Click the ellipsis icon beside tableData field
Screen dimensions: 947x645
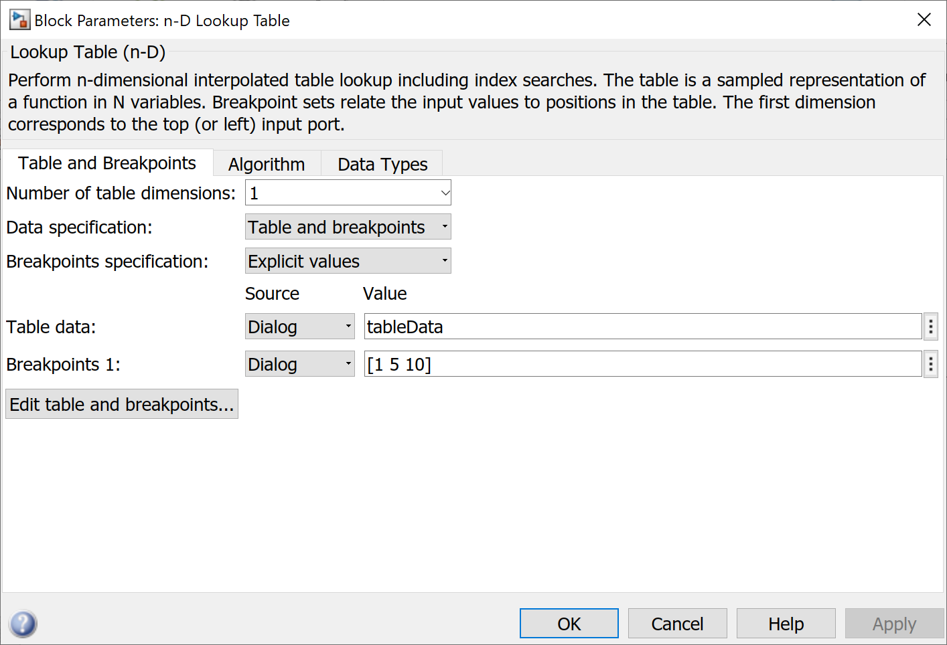pos(930,326)
